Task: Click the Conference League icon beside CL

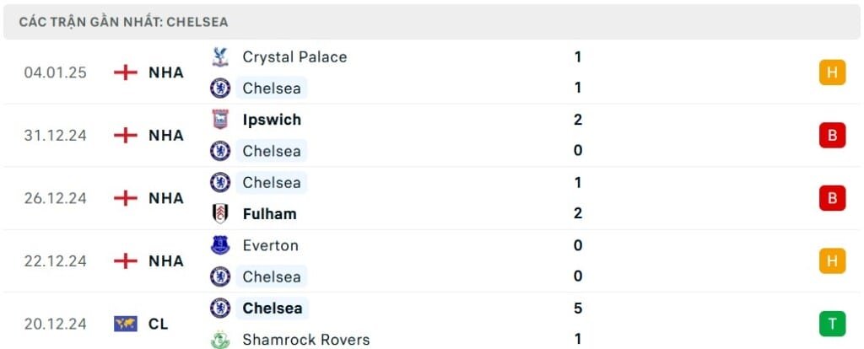Action: click(125, 324)
